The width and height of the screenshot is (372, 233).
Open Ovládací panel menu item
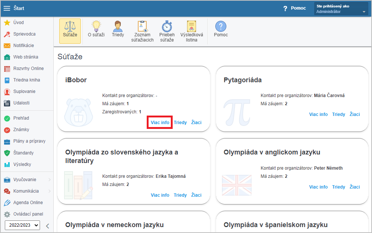coord(28,214)
